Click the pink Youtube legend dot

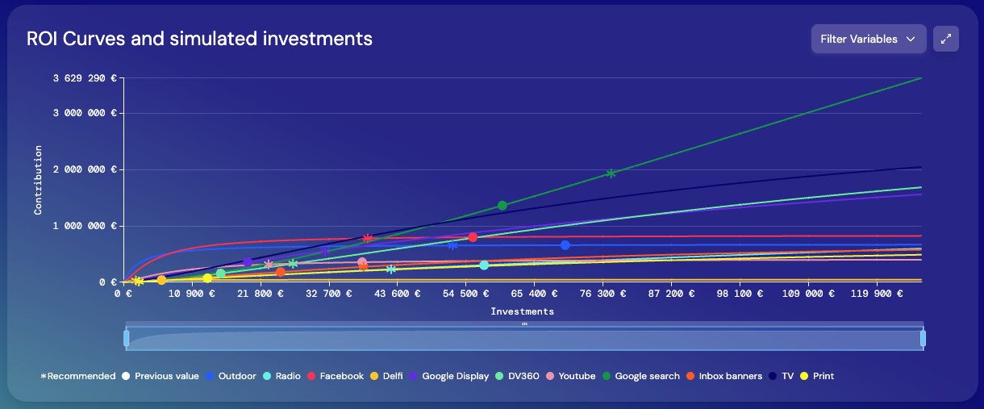click(x=551, y=376)
